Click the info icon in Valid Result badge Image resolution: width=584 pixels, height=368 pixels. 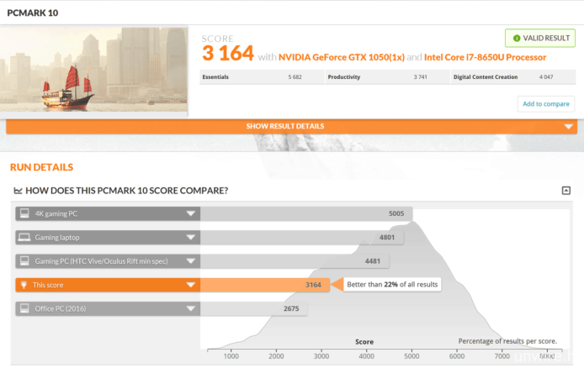click(x=516, y=38)
